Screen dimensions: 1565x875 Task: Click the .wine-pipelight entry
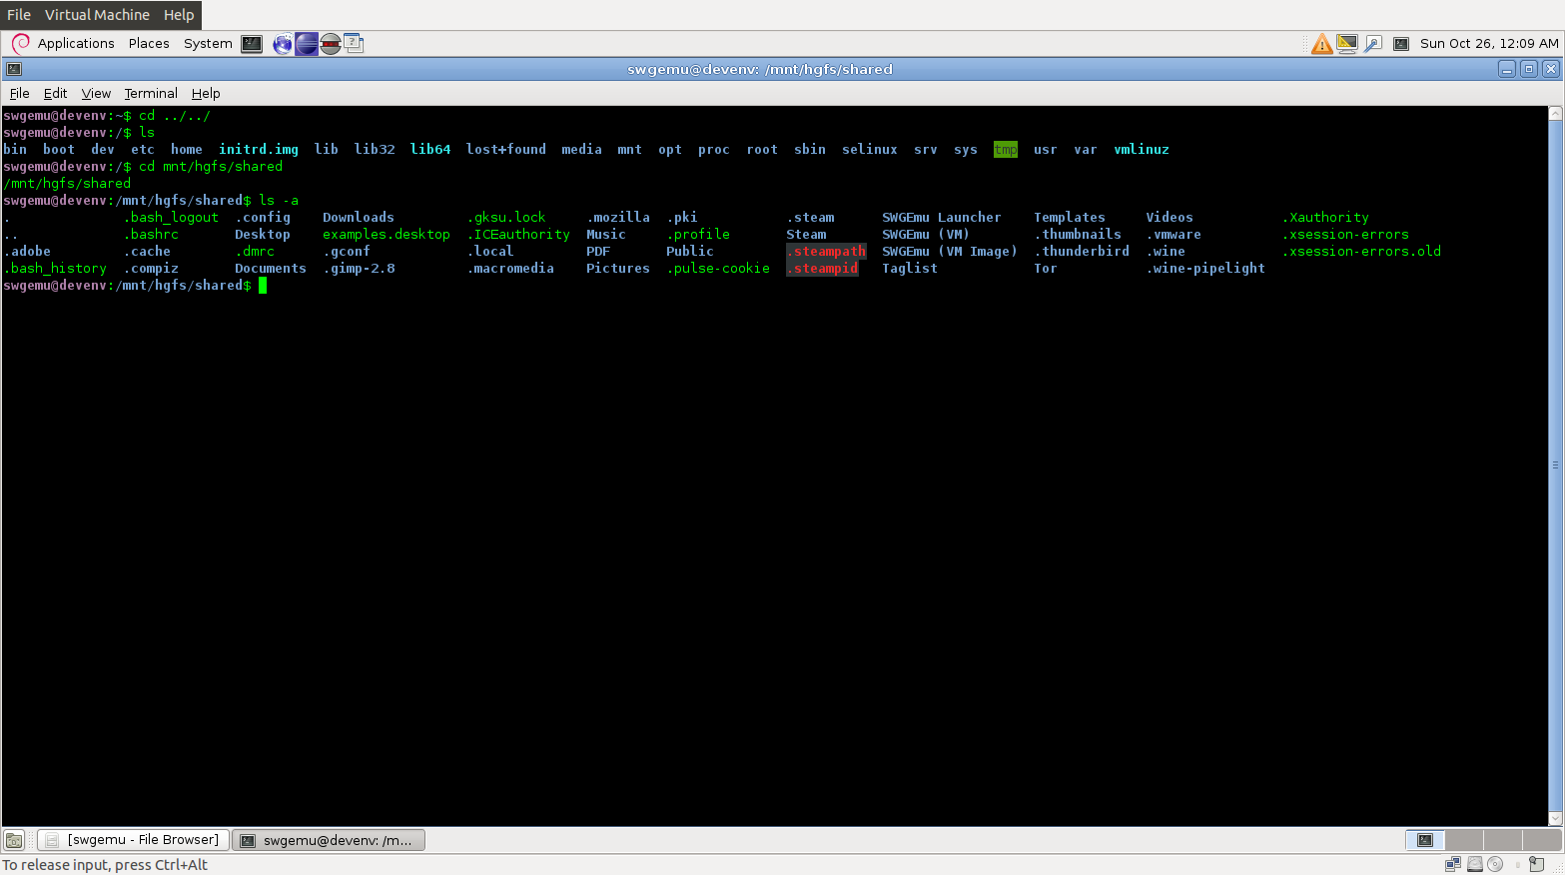click(1205, 269)
